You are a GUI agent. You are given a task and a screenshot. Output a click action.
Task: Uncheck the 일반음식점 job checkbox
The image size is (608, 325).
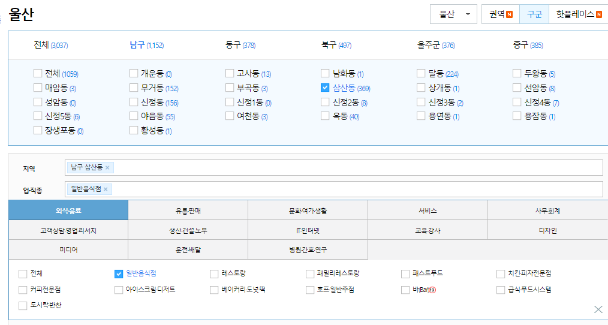coord(119,274)
